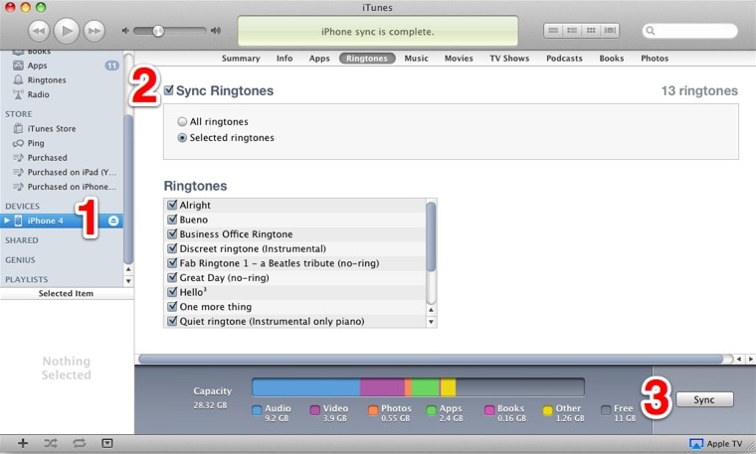Viewport: 756px width, 454px height.
Task: Adjust the volume slider knob
Action: pyautogui.click(x=157, y=31)
